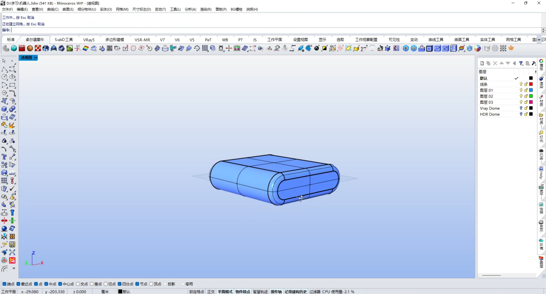Click the multicolor pie sphere icon
The image size is (546, 294).
pyautogui.click(x=477, y=49)
